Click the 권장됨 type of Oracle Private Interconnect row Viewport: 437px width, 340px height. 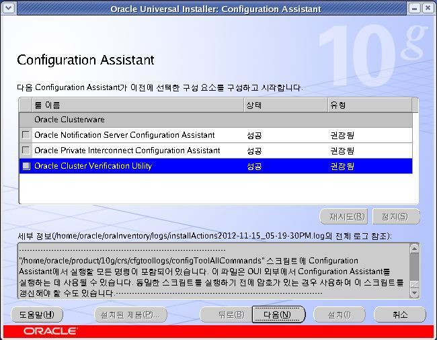342,151
